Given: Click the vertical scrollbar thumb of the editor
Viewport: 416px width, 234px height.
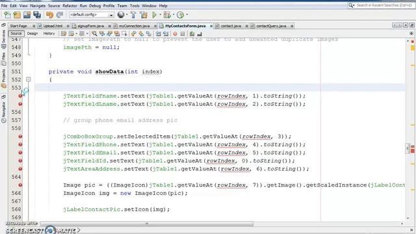Looking at the screenshot, I should pyautogui.click(x=408, y=148).
